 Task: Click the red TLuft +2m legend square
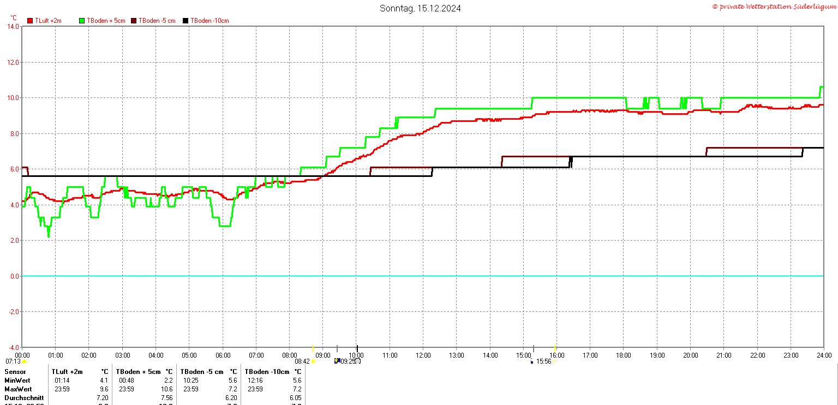(30, 21)
